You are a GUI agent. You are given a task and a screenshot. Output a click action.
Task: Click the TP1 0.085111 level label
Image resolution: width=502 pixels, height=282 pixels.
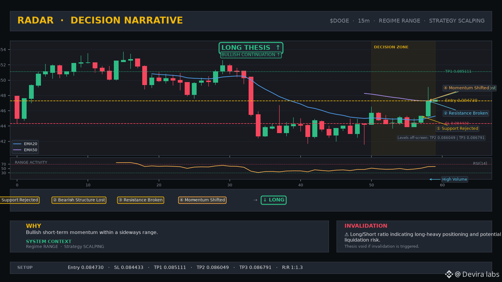click(x=458, y=71)
